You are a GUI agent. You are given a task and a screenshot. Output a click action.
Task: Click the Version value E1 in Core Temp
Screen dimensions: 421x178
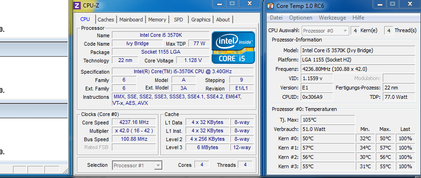click(317, 88)
